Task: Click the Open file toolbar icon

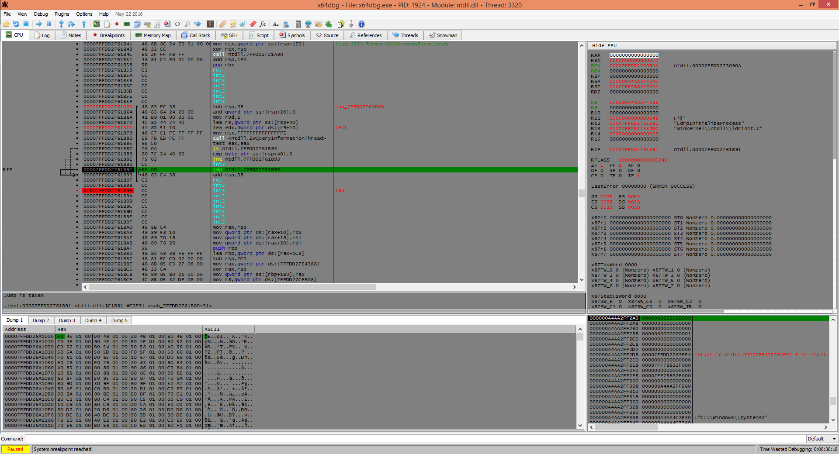Action: click(x=6, y=24)
